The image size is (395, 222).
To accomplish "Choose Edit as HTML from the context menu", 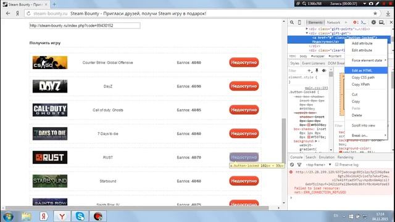I will point(366,70).
